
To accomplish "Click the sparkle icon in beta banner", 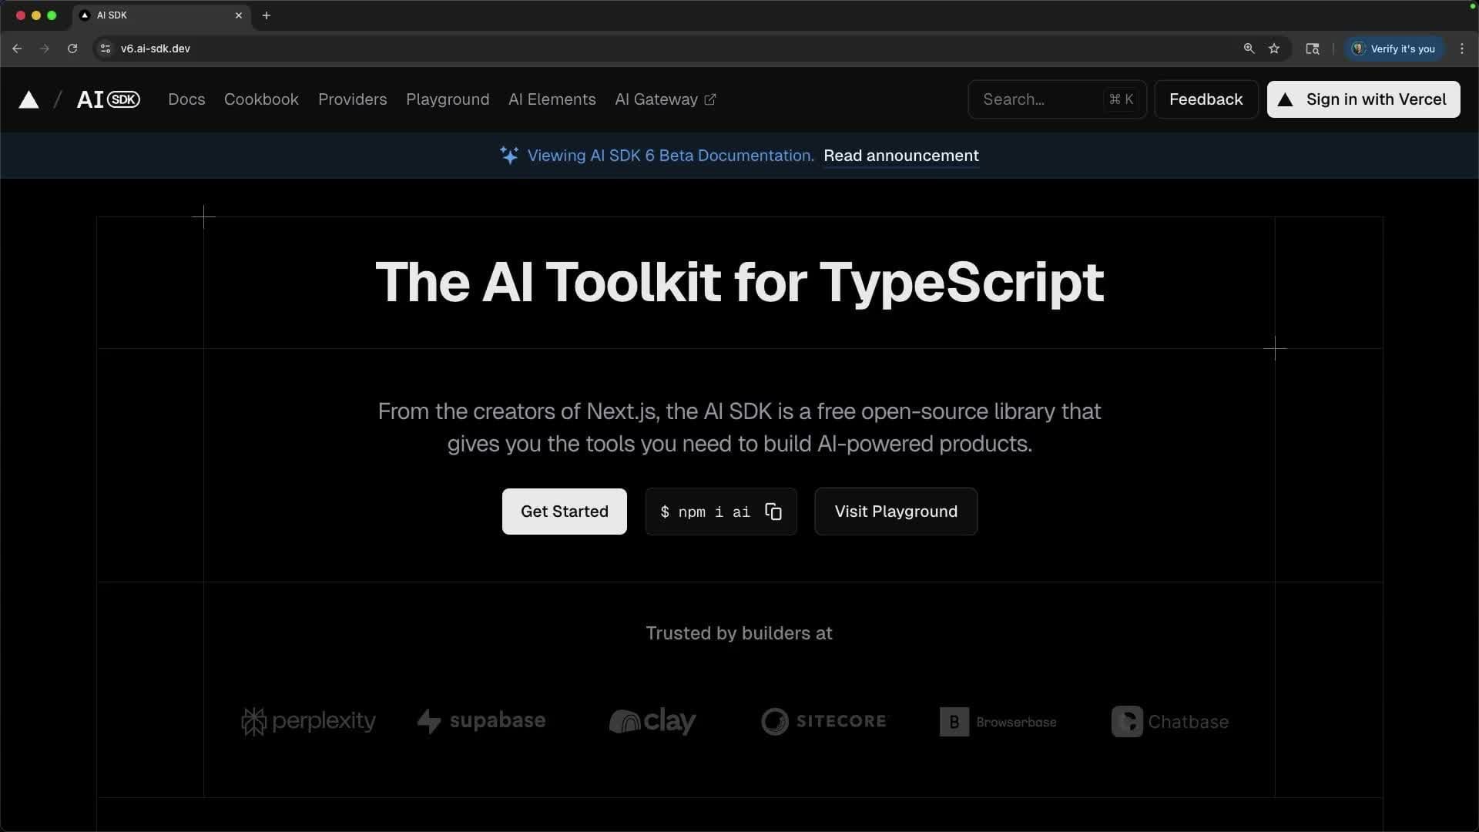I will pos(509,155).
